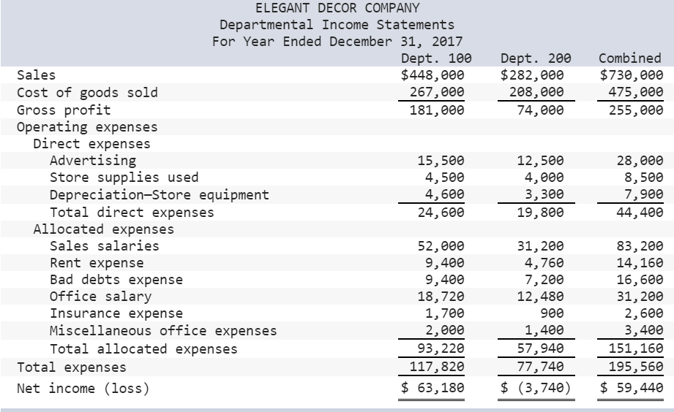Click the 83,200 sales salaries value
Screen dimensions: 674x412
[x=640, y=246]
